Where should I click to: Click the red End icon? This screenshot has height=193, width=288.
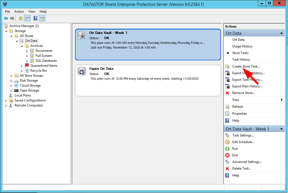pyautogui.click(x=227, y=155)
